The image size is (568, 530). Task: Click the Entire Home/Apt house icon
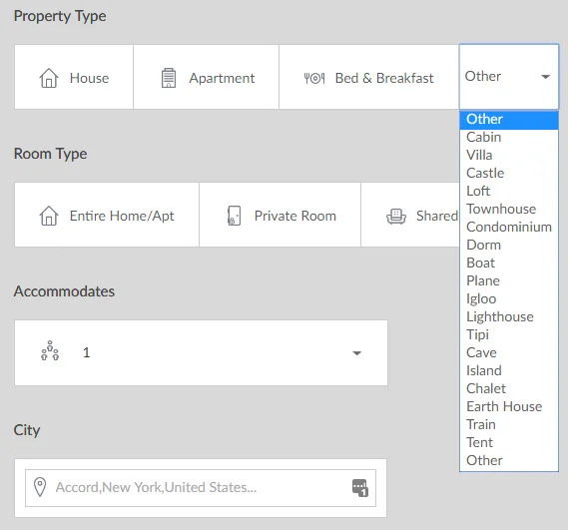click(x=49, y=216)
